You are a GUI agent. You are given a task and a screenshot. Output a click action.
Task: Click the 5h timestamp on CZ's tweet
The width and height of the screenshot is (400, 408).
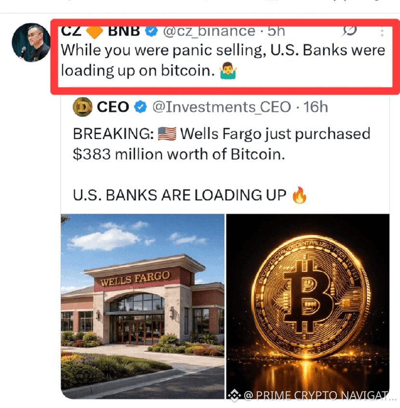(x=276, y=31)
